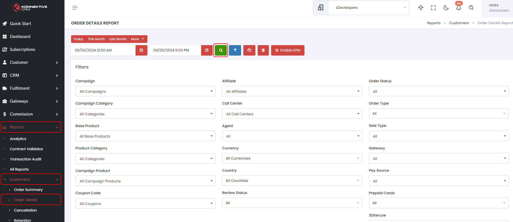Open the More date range dropdown
This screenshot has width=513, height=222.
pos(137,39)
